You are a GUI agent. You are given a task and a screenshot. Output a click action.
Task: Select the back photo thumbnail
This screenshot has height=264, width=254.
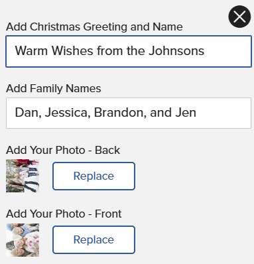23,176
